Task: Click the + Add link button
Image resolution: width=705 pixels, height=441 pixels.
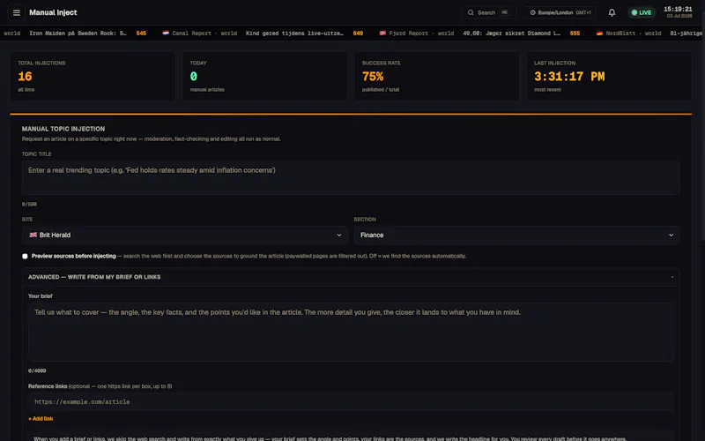Action: point(41,418)
